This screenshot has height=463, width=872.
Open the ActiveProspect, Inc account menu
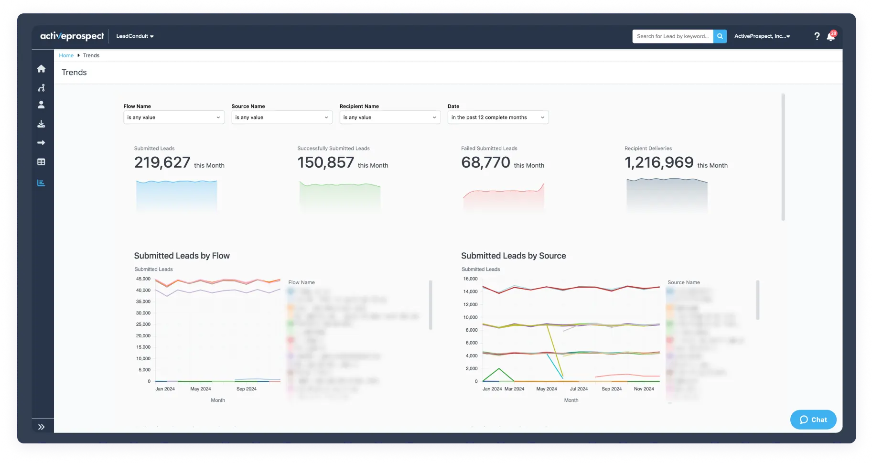762,36
